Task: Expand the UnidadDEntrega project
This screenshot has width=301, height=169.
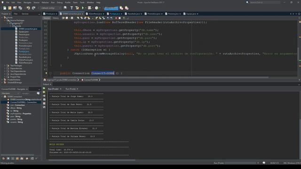Action: pos(2,83)
